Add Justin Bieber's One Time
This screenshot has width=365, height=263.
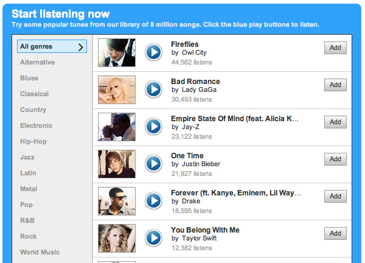click(335, 160)
